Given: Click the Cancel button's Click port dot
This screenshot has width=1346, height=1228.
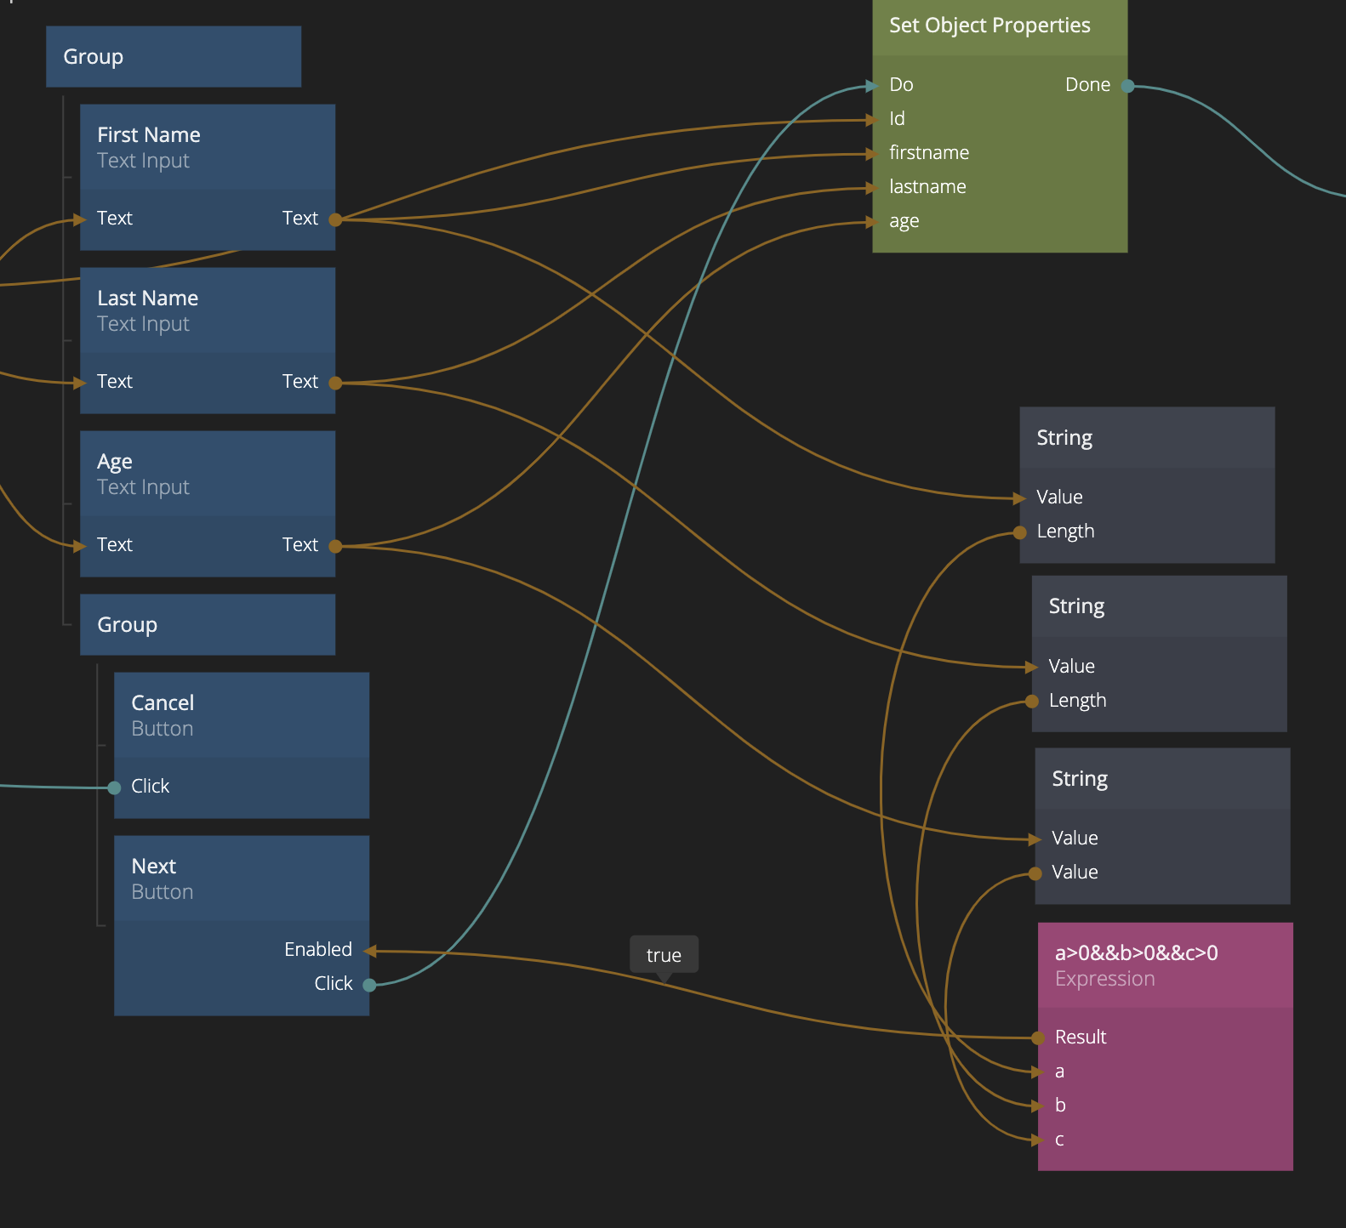Looking at the screenshot, I should click(x=114, y=787).
